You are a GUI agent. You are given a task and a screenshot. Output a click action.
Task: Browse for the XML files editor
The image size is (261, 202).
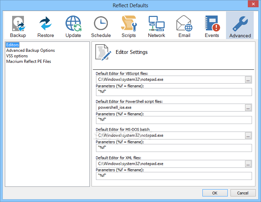(x=248, y=164)
